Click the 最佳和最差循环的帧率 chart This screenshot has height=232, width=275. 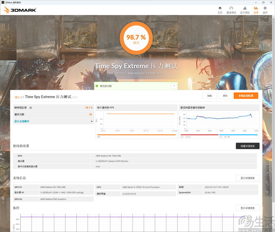pyautogui.click(x=219, y=122)
